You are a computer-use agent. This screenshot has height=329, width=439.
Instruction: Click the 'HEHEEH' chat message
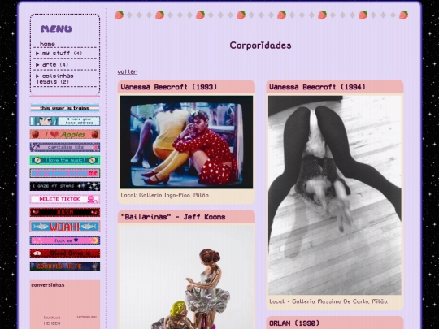click(52, 323)
